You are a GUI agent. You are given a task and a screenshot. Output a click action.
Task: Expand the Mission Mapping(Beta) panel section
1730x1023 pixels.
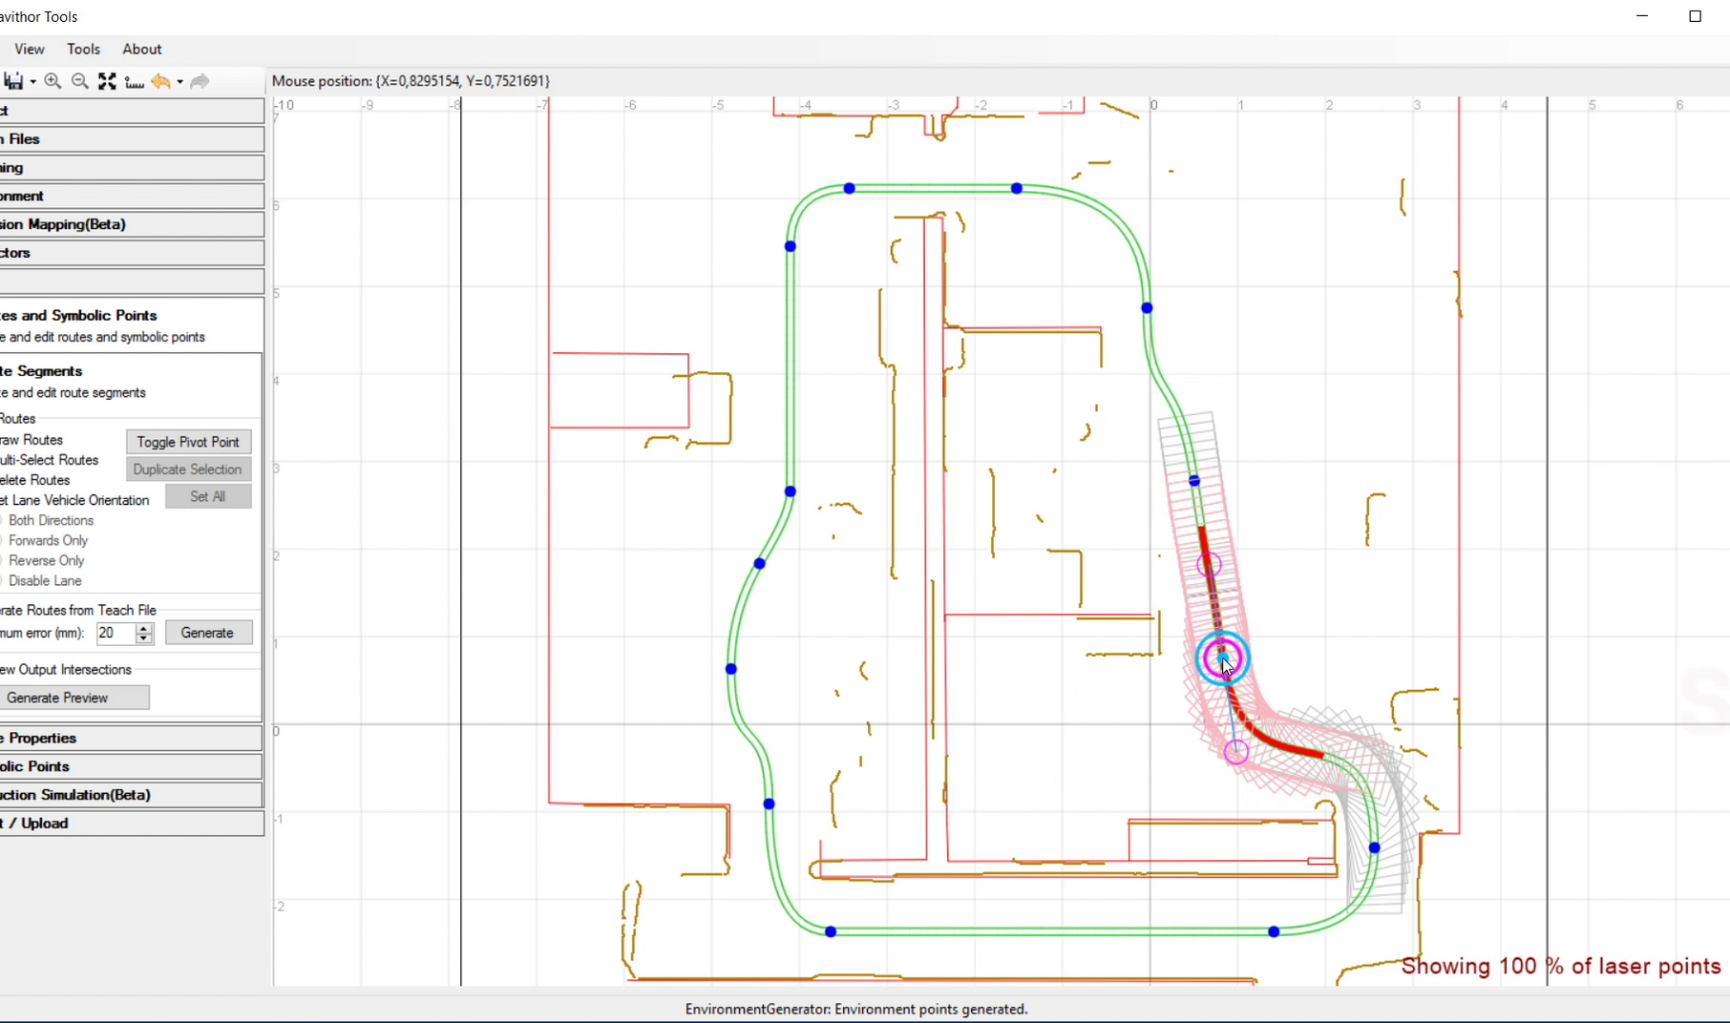(x=132, y=224)
